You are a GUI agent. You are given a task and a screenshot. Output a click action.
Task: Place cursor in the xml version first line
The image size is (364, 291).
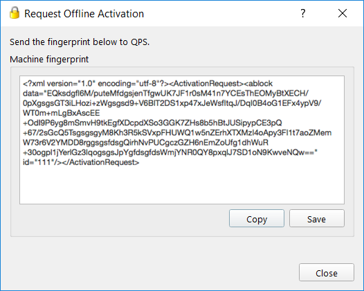point(147,83)
